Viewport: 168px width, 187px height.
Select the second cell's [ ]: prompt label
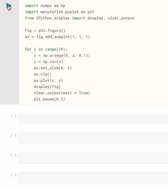[x=14, y=136]
